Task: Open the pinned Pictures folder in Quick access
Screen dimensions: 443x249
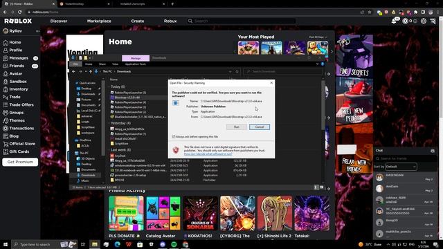Action: tap(86, 100)
